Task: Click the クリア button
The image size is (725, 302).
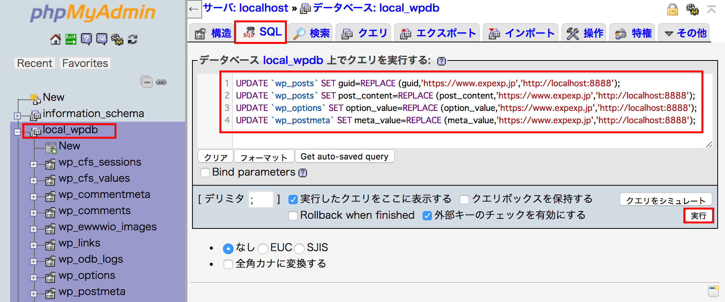Action: point(216,157)
